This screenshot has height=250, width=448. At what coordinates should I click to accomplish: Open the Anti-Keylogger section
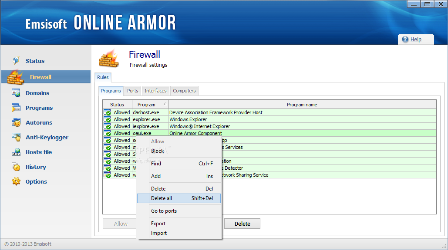point(47,138)
